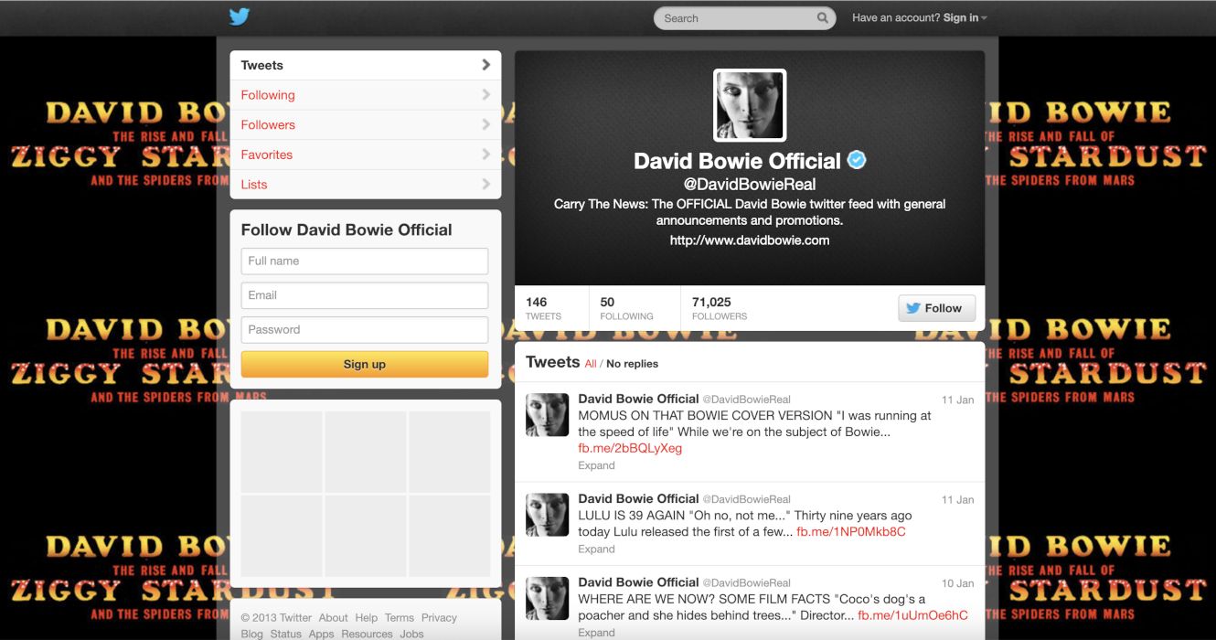Focus the Password field
1216x640 pixels.
[365, 330]
